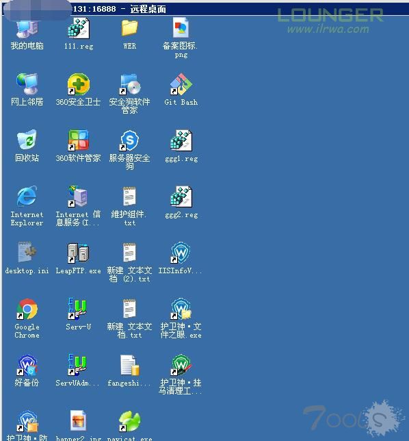The height and width of the screenshot is (441, 409).
Task: Select the Git Bash shortcut icon
Action: coord(181,84)
